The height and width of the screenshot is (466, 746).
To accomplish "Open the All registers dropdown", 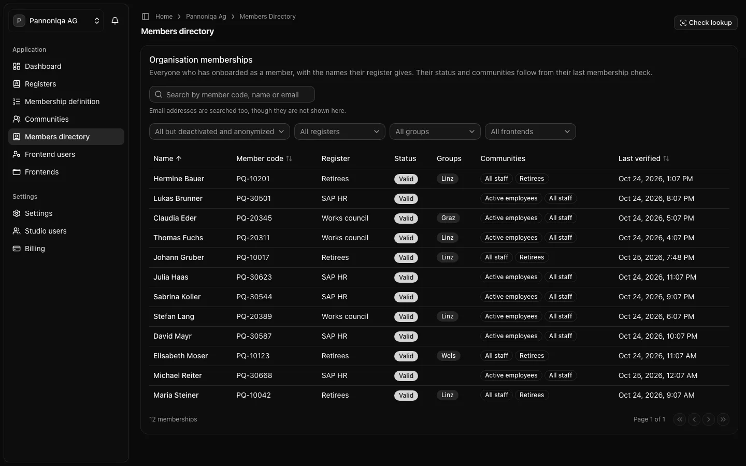I will [340, 132].
